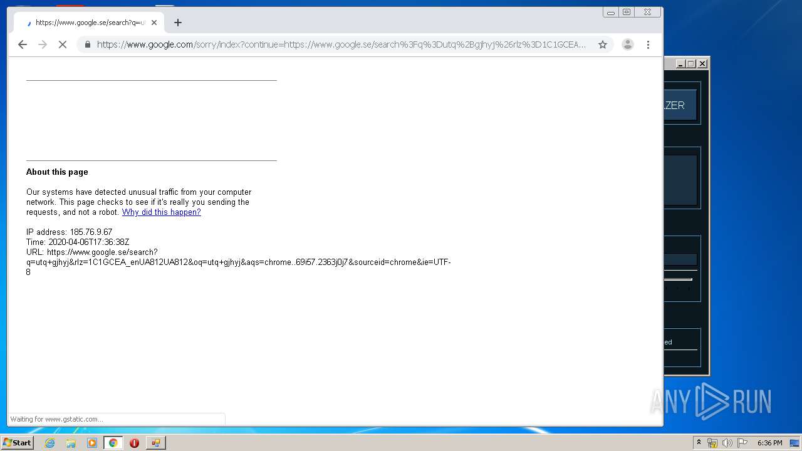The width and height of the screenshot is (802, 451).
Task: Click the input field above the slider in the background window
Action: pyautogui.click(x=680, y=259)
